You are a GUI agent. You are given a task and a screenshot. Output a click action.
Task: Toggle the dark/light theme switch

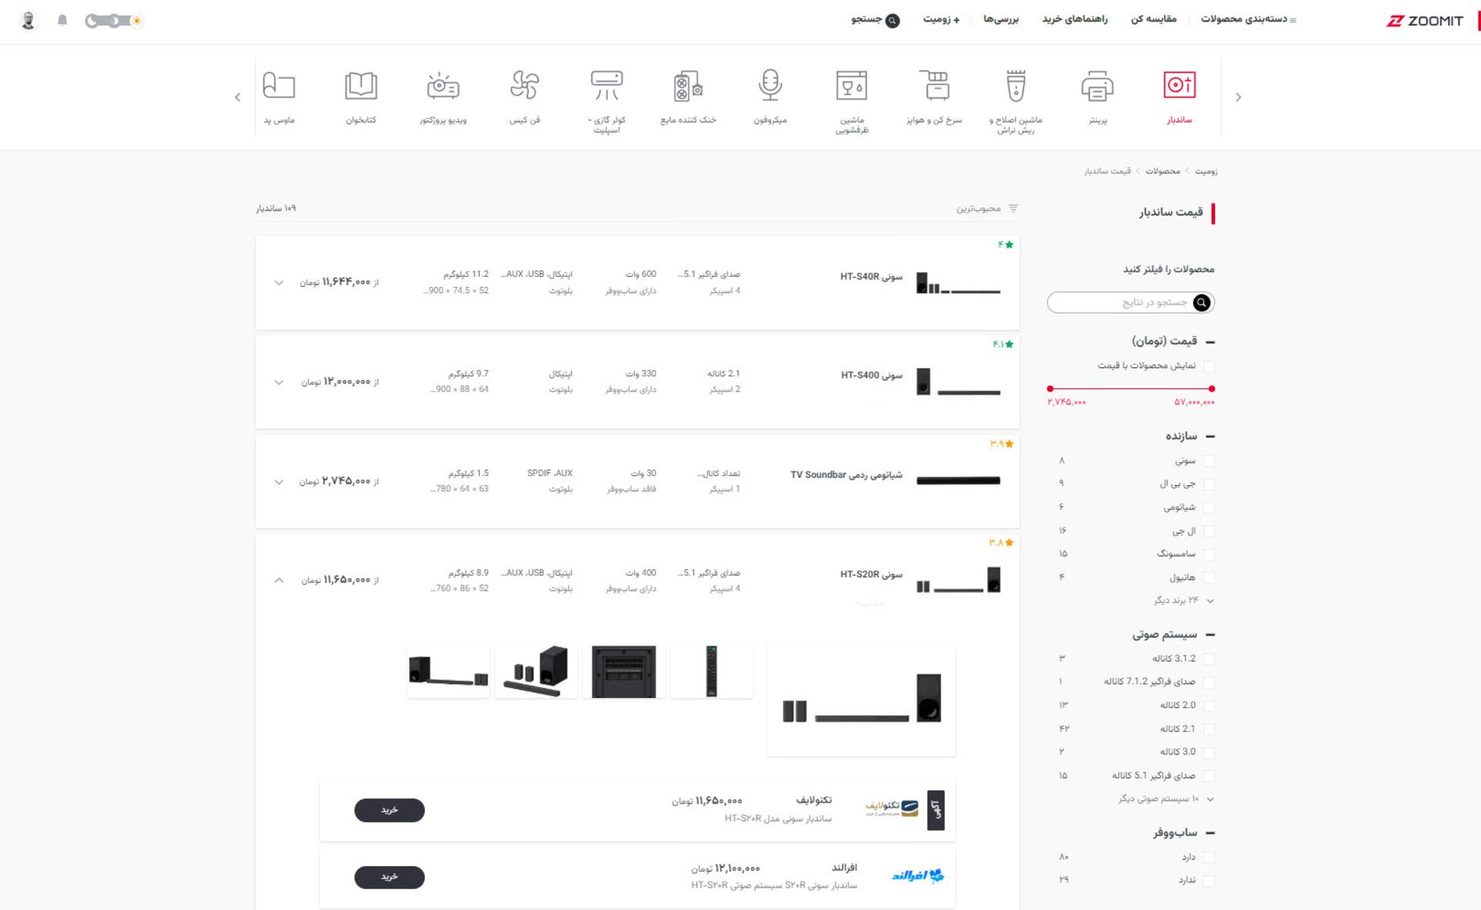pyautogui.click(x=113, y=21)
